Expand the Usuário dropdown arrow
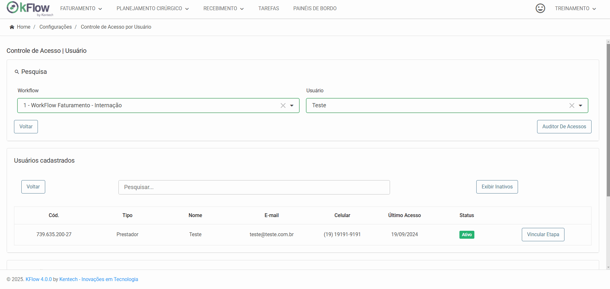This screenshot has width=610, height=289. click(x=580, y=106)
